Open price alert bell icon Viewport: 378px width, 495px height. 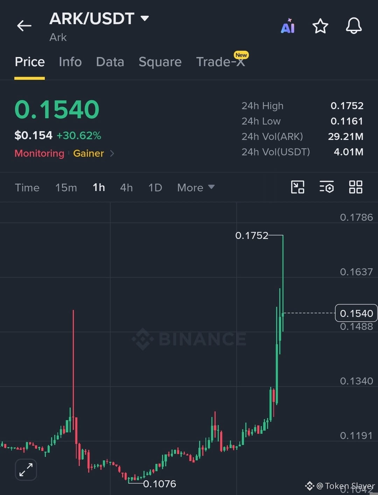(354, 26)
